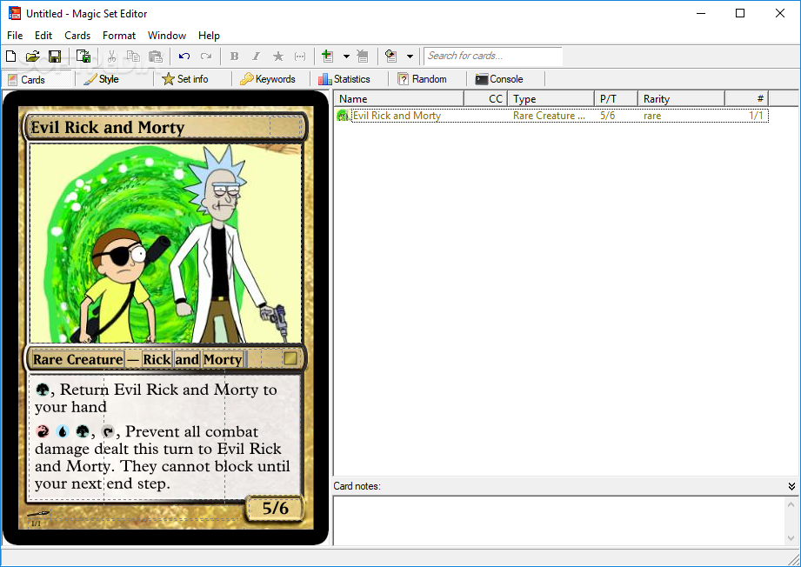The image size is (801, 567).
Task: Open the Format menu
Action: (119, 36)
